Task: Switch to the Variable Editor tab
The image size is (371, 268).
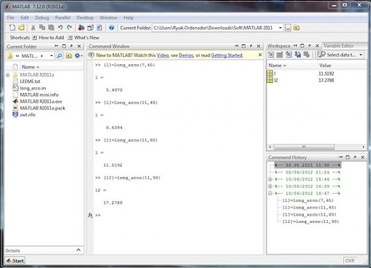Action: coord(339,46)
